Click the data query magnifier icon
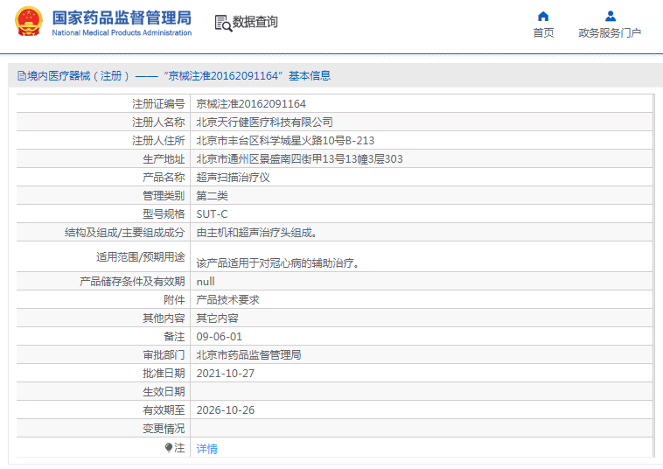The image size is (663, 469). pos(223,24)
